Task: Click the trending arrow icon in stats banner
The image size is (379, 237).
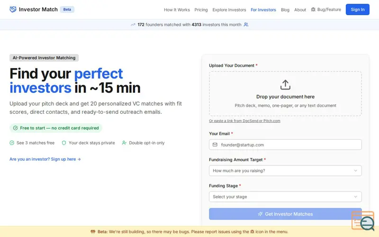Action: (133, 25)
